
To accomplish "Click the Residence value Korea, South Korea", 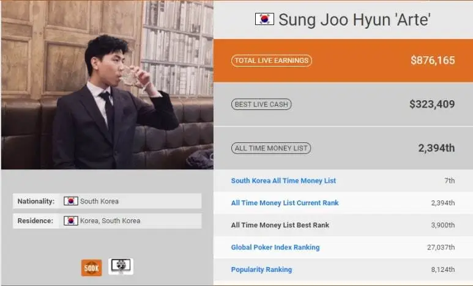I will tap(110, 221).
